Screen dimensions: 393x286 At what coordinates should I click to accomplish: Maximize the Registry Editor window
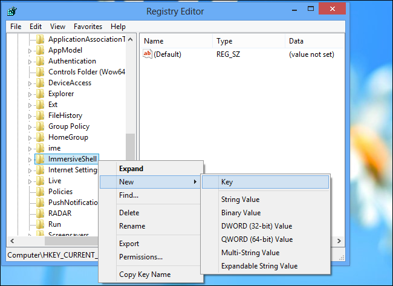point(311,9)
